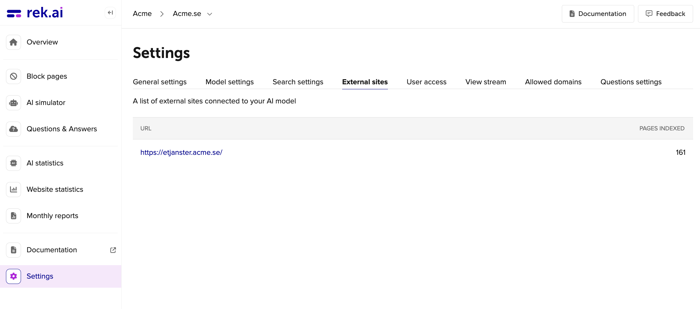700x309 pixels.
Task: Click the external sites description text
Action: pos(214,101)
